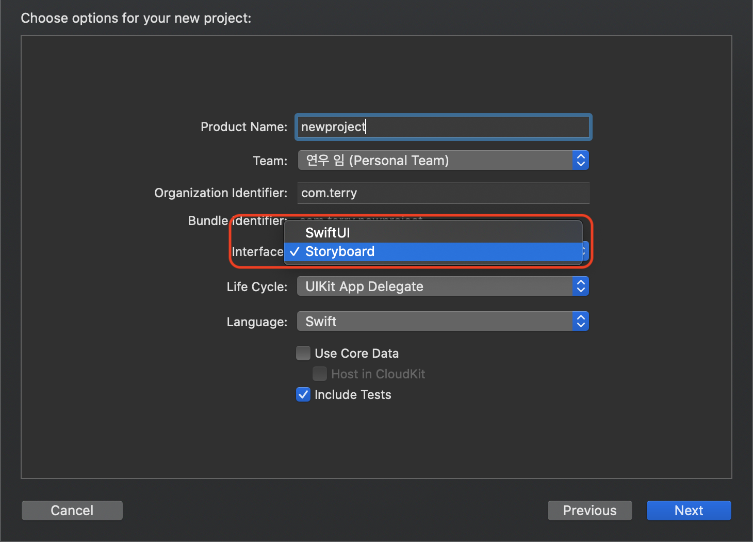Proceed with the Next button
The image size is (753, 542).
tap(689, 511)
